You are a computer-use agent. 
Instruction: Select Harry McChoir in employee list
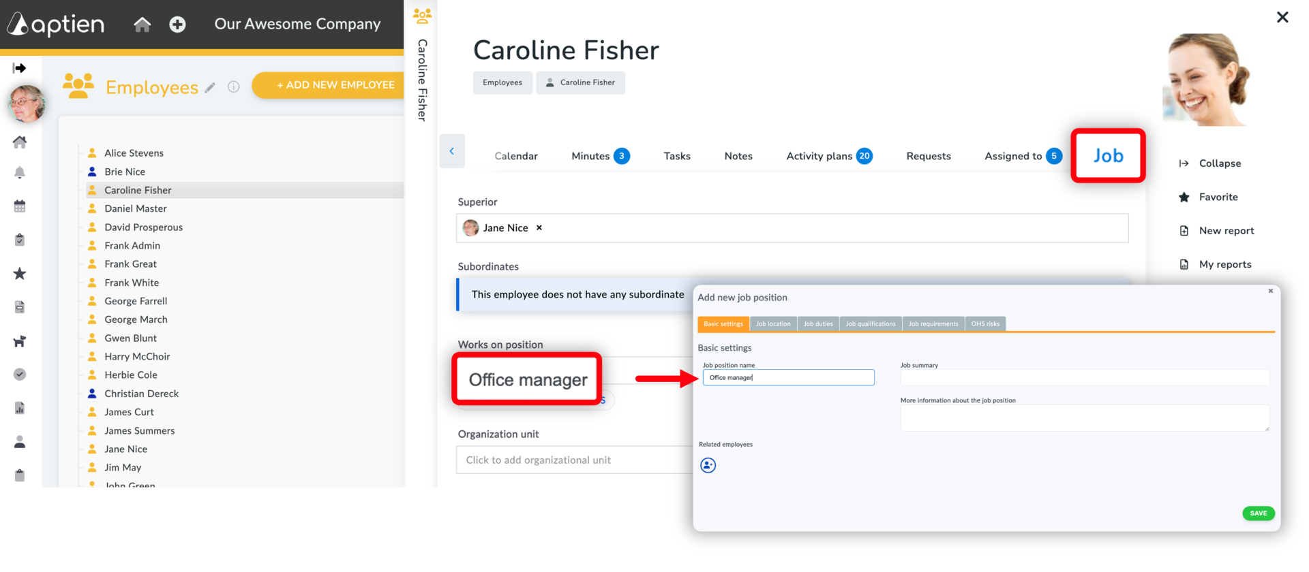(x=137, y=356)
